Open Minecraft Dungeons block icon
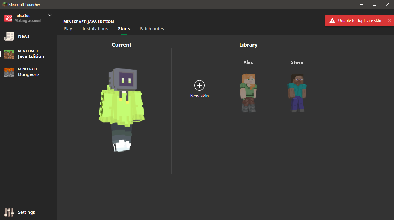 tap(9, 72)
